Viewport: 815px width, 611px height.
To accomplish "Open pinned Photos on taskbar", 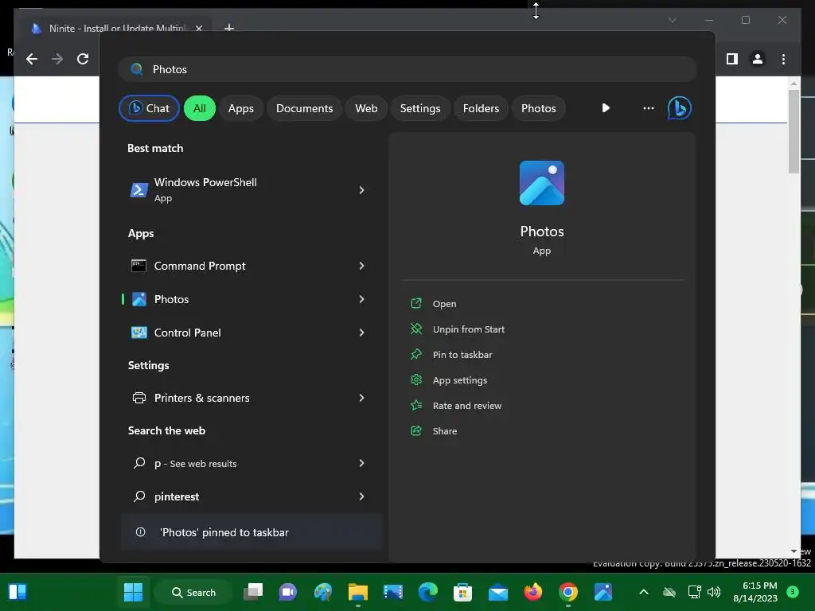I will pos(603,592).
